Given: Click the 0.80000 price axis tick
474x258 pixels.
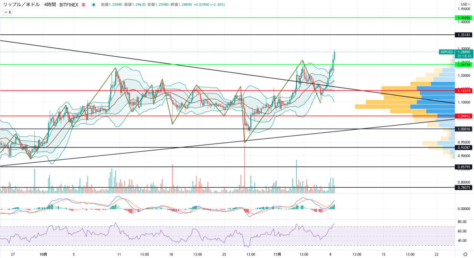Looking at the screenshot, I should pyautogui.click(x=464, y=182).
